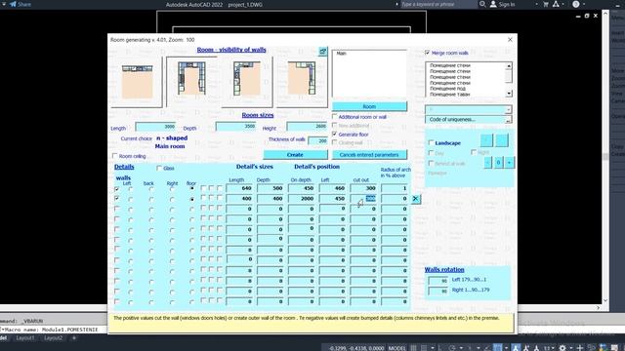The width and height of the screenshot is (625, 351).
Task: Close the Room generating dialog
Action: coord(510,40)
